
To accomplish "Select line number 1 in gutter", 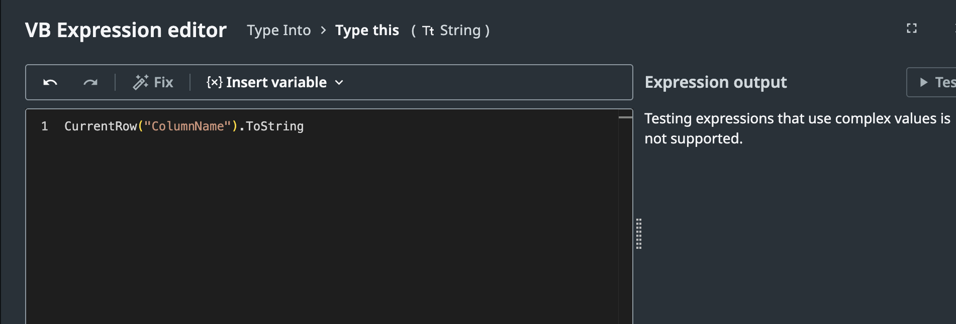I will (x=45, y=126).
